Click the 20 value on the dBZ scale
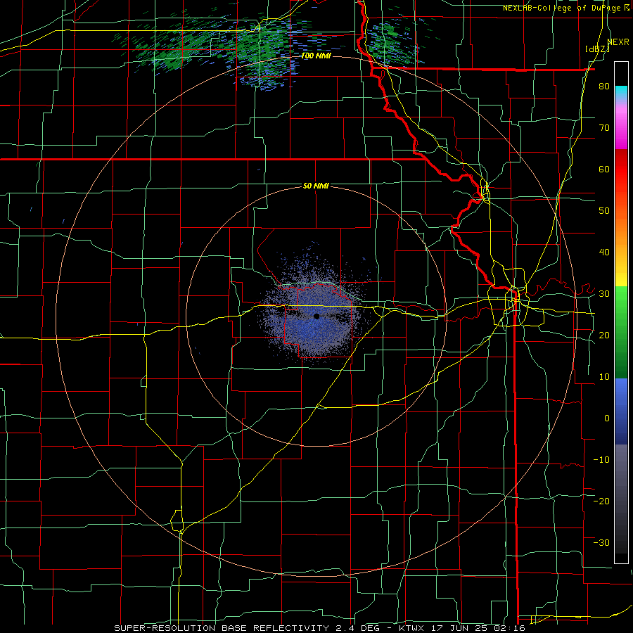Screen dimensions: 633x633 (x=604, y=335)
